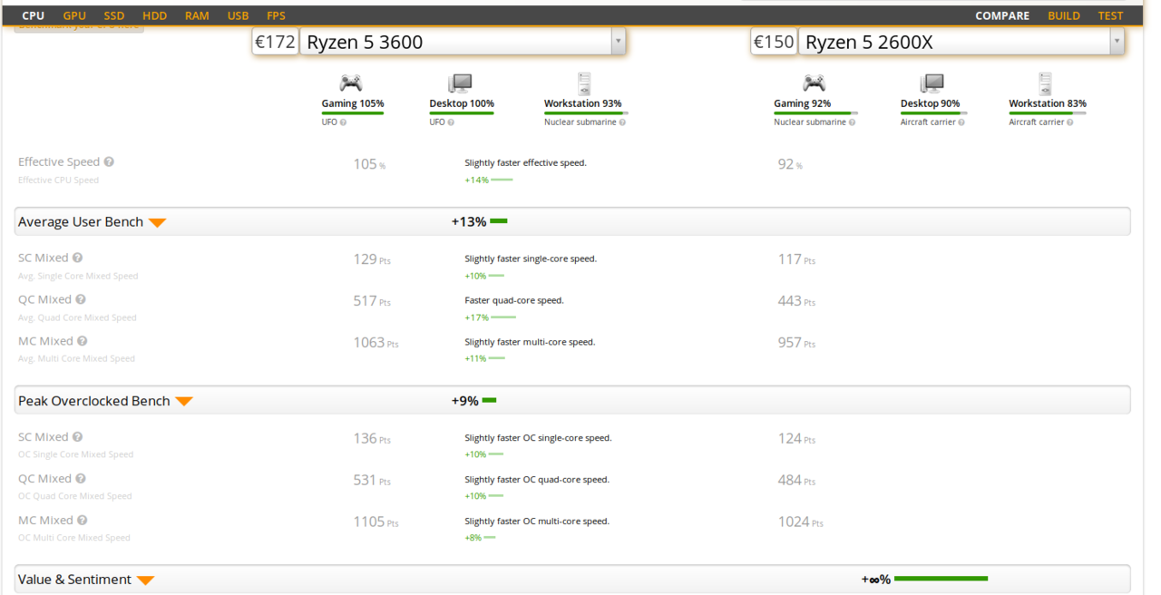Click the €150 price button
The width and height of the screenshot is (1161, 595).
(x=774, y=42)
